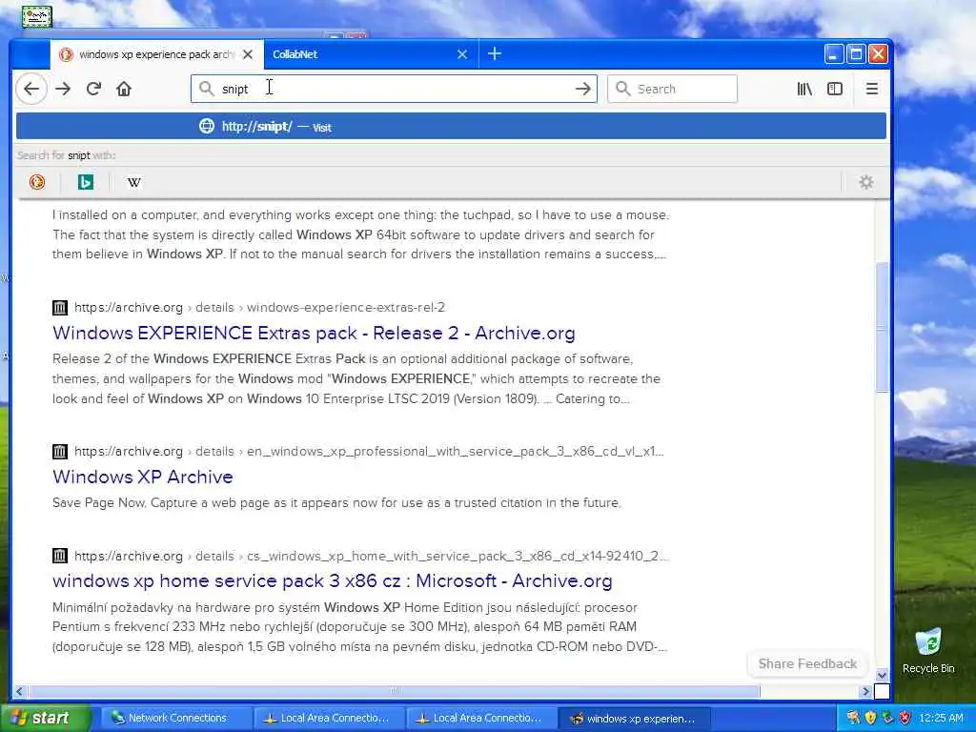Image resolution: width=976 pixels, height=732 pixels.
Task: Close the windows xp experience pack tab
Action: pos(248,54)
